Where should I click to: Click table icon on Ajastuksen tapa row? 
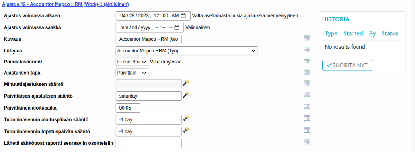[x=307, y=71]
